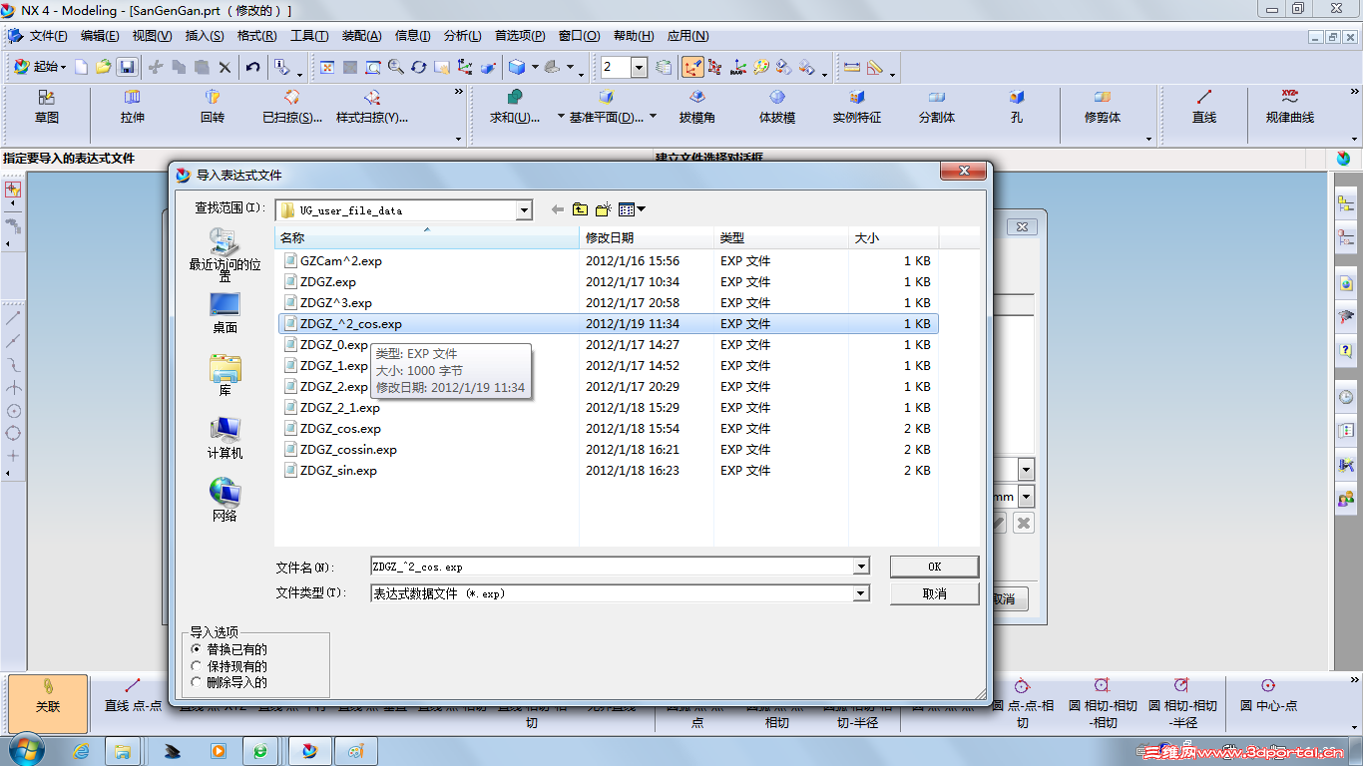Viewport: 1363px width, 766px height.
Task: Select the 分割体 (Split Body) tool
Action: [x=937, y=108]
